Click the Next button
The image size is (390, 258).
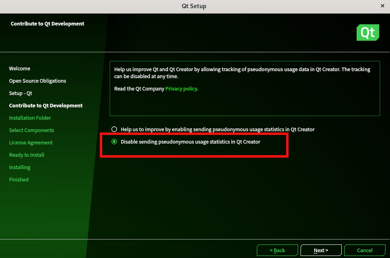coord(321,250)
